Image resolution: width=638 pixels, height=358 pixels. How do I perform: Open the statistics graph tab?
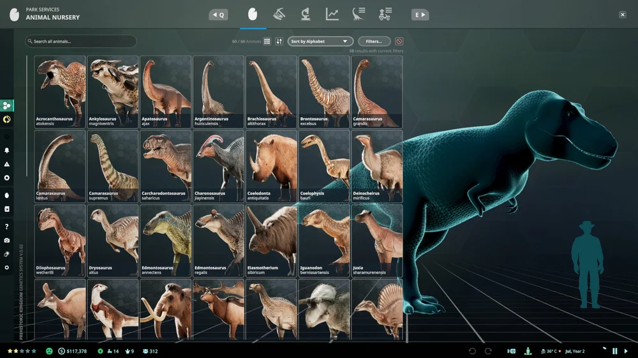(x=332, y=15)
